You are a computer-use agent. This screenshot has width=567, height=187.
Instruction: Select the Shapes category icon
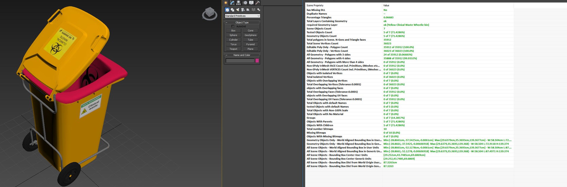232,10
